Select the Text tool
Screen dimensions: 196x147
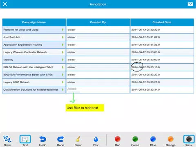pyautogui.click(x=25, y=141)
